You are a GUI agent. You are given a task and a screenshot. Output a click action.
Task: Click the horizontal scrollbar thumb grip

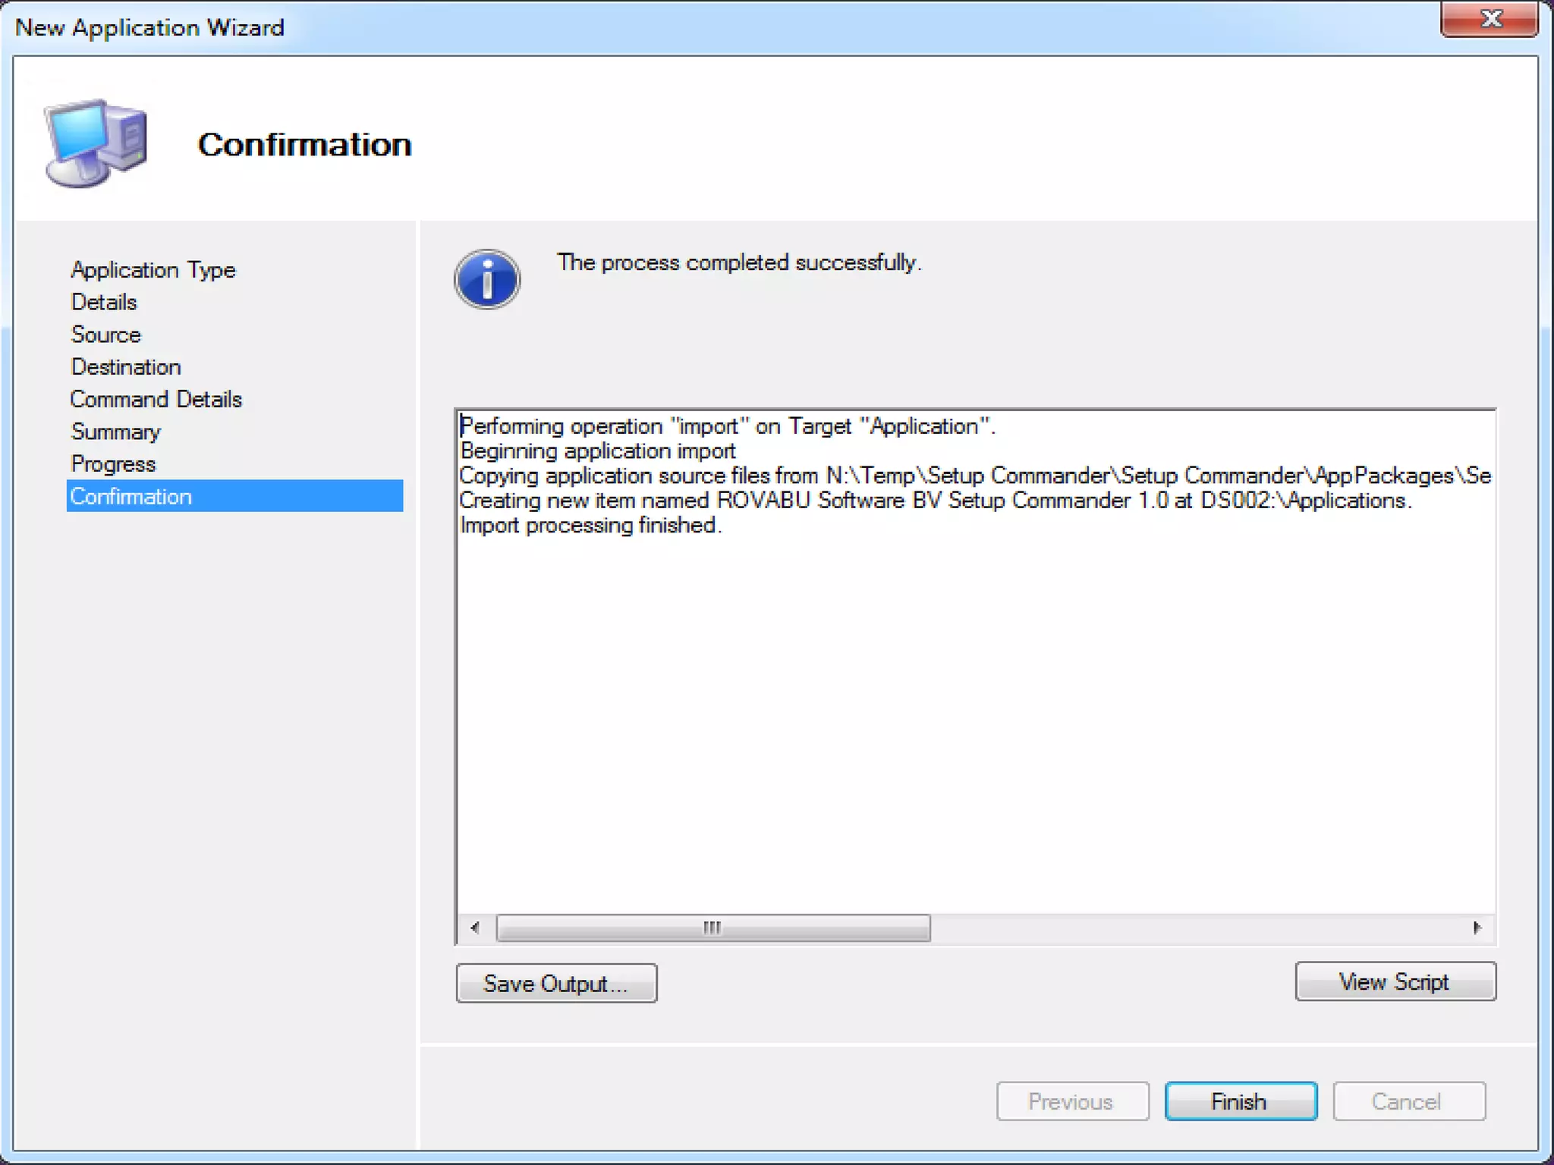pyautogui.click(x=712, y=928)
